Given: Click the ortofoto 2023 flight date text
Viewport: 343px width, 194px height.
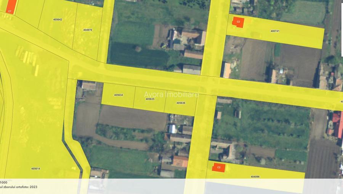Looking at the screenshot, I should coord(19,187).
